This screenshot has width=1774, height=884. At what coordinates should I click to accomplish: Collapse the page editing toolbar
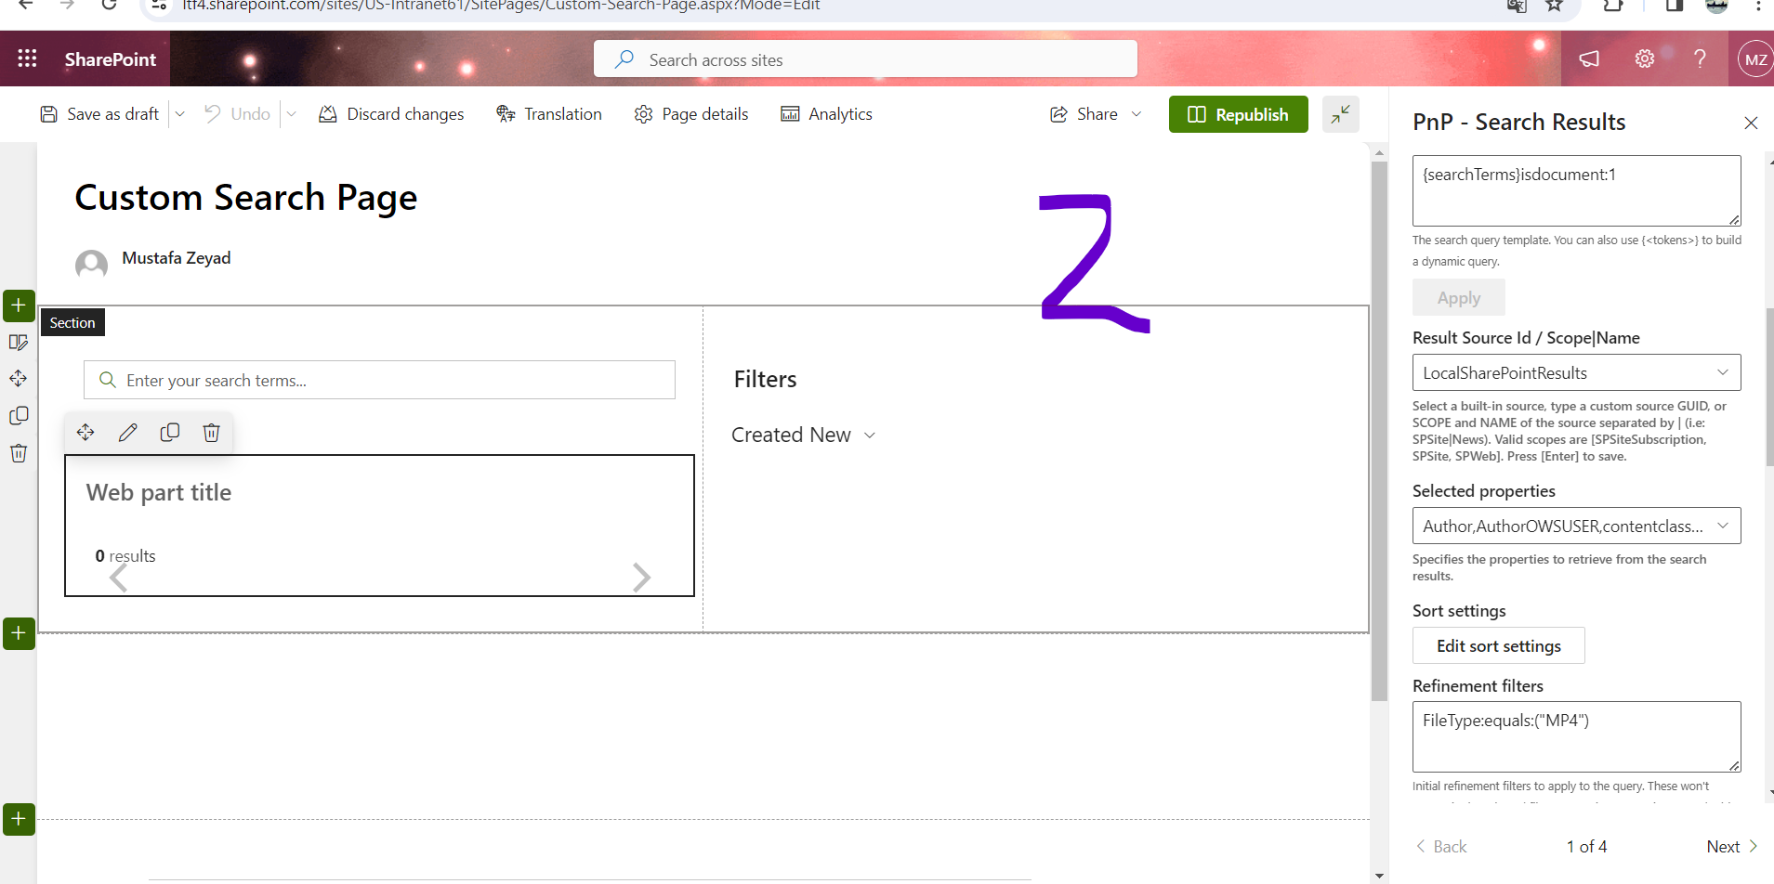tap(1340, 113)
